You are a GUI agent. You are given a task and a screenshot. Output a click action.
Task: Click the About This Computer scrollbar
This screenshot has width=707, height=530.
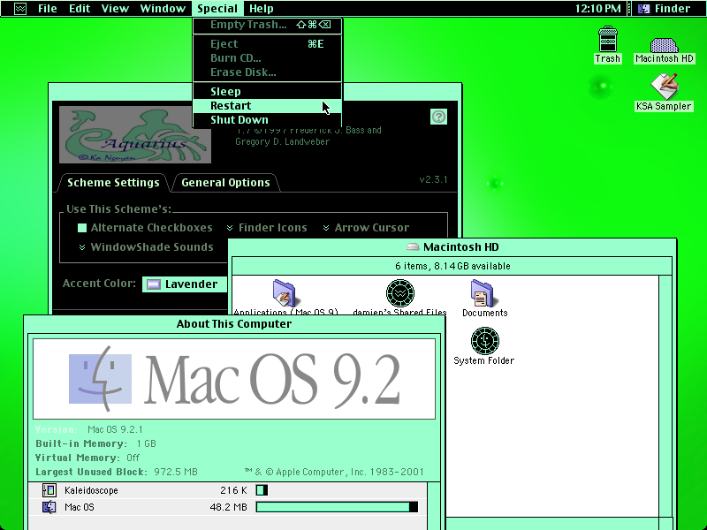pyautogui.click(x=433, y=505)
